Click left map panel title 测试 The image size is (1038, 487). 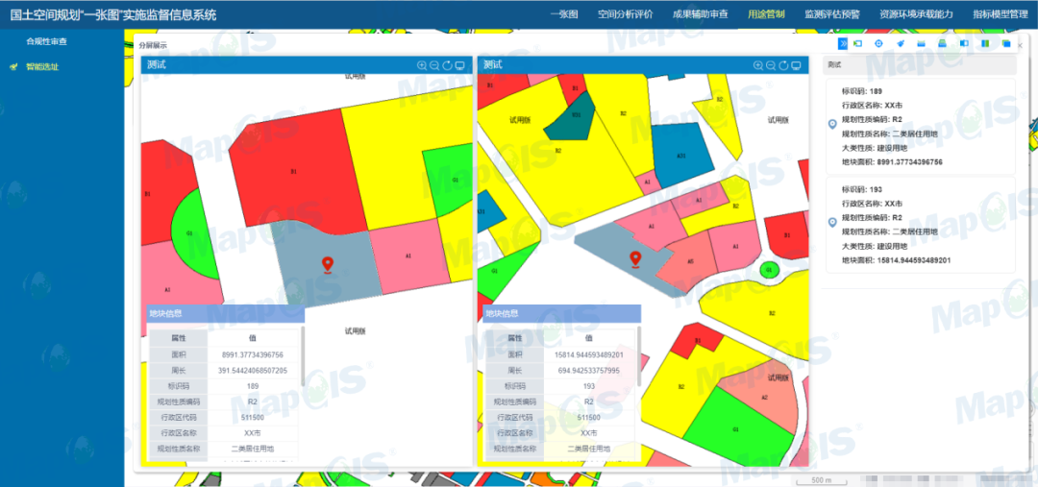point(157,65)
